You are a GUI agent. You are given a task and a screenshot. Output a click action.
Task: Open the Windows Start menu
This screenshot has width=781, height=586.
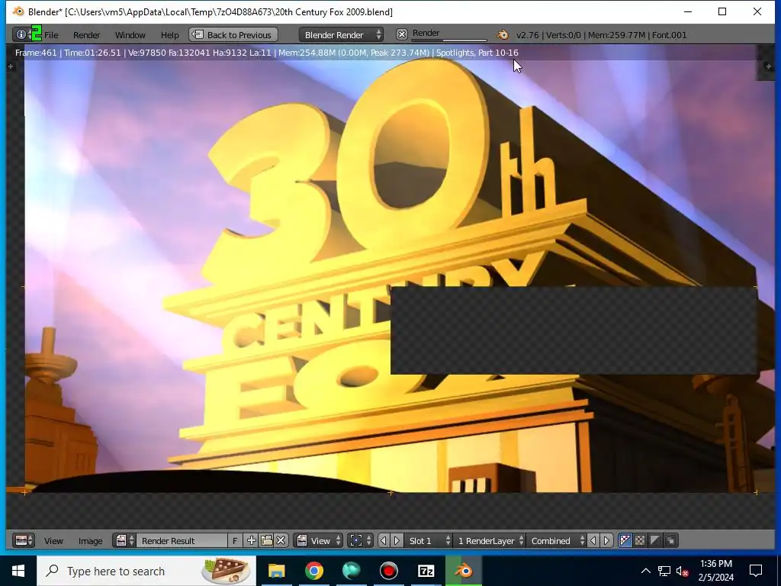[18, 571]
